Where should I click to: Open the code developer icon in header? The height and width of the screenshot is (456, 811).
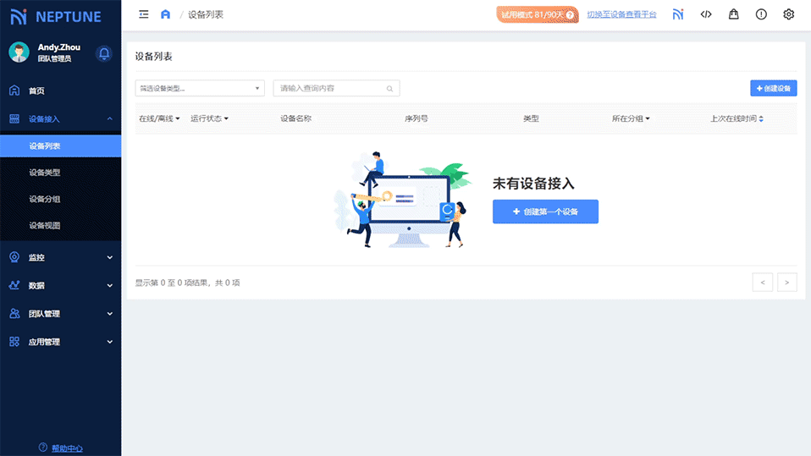pyautogui.click(x=706, y=14)
